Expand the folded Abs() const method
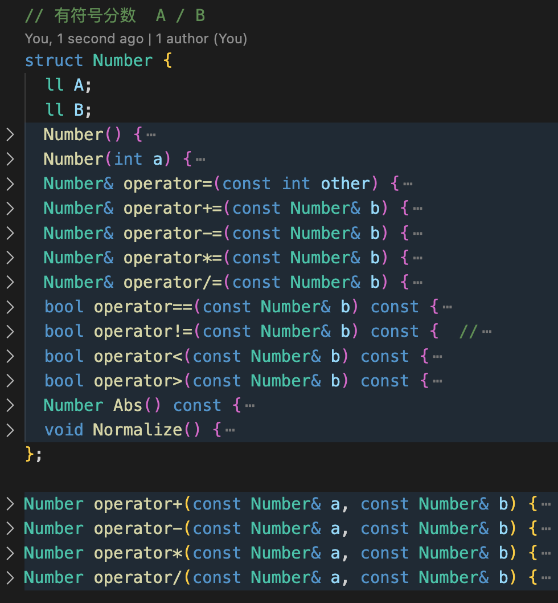The image size is (558, 603). (10, 405)
